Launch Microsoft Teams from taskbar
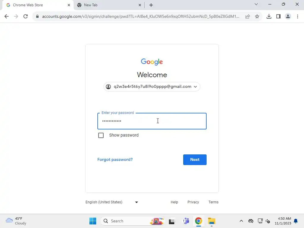304x228 pixels. pos(186,221)
